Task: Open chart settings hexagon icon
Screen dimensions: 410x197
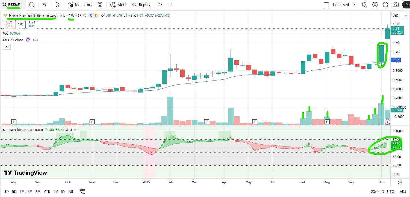Action: [x=375, y=5]
